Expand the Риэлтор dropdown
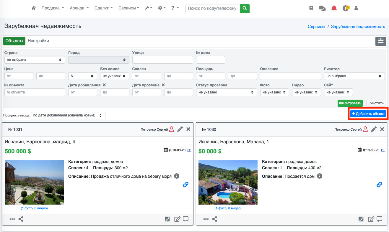The width and height of the screenshot is (389, 232). pos(354,76)
